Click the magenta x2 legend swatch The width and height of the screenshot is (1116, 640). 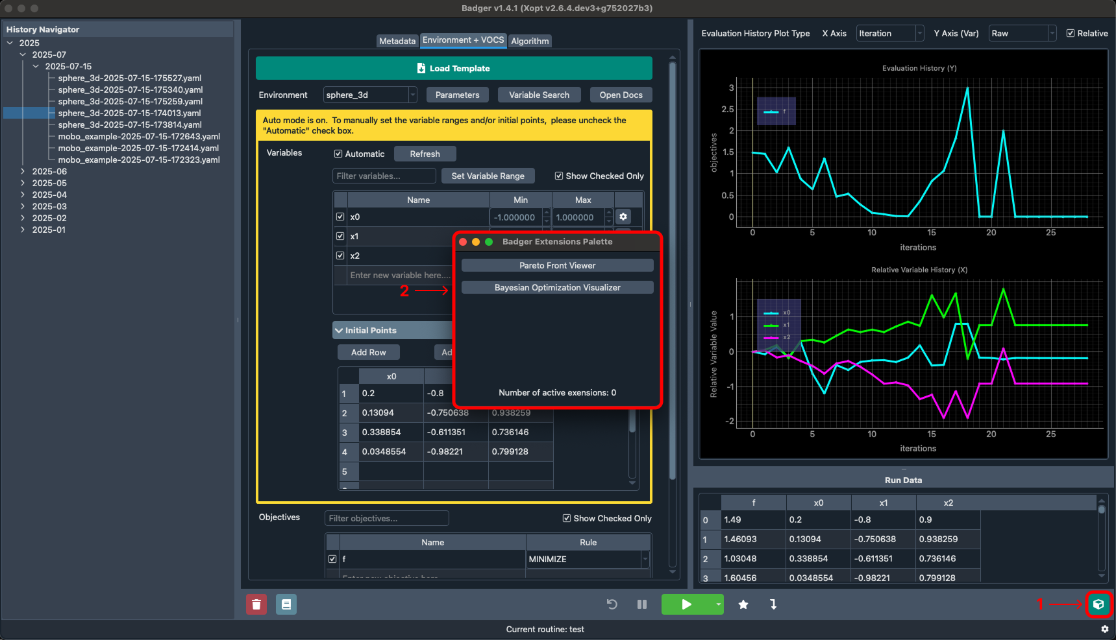click(x=771, y=337)
